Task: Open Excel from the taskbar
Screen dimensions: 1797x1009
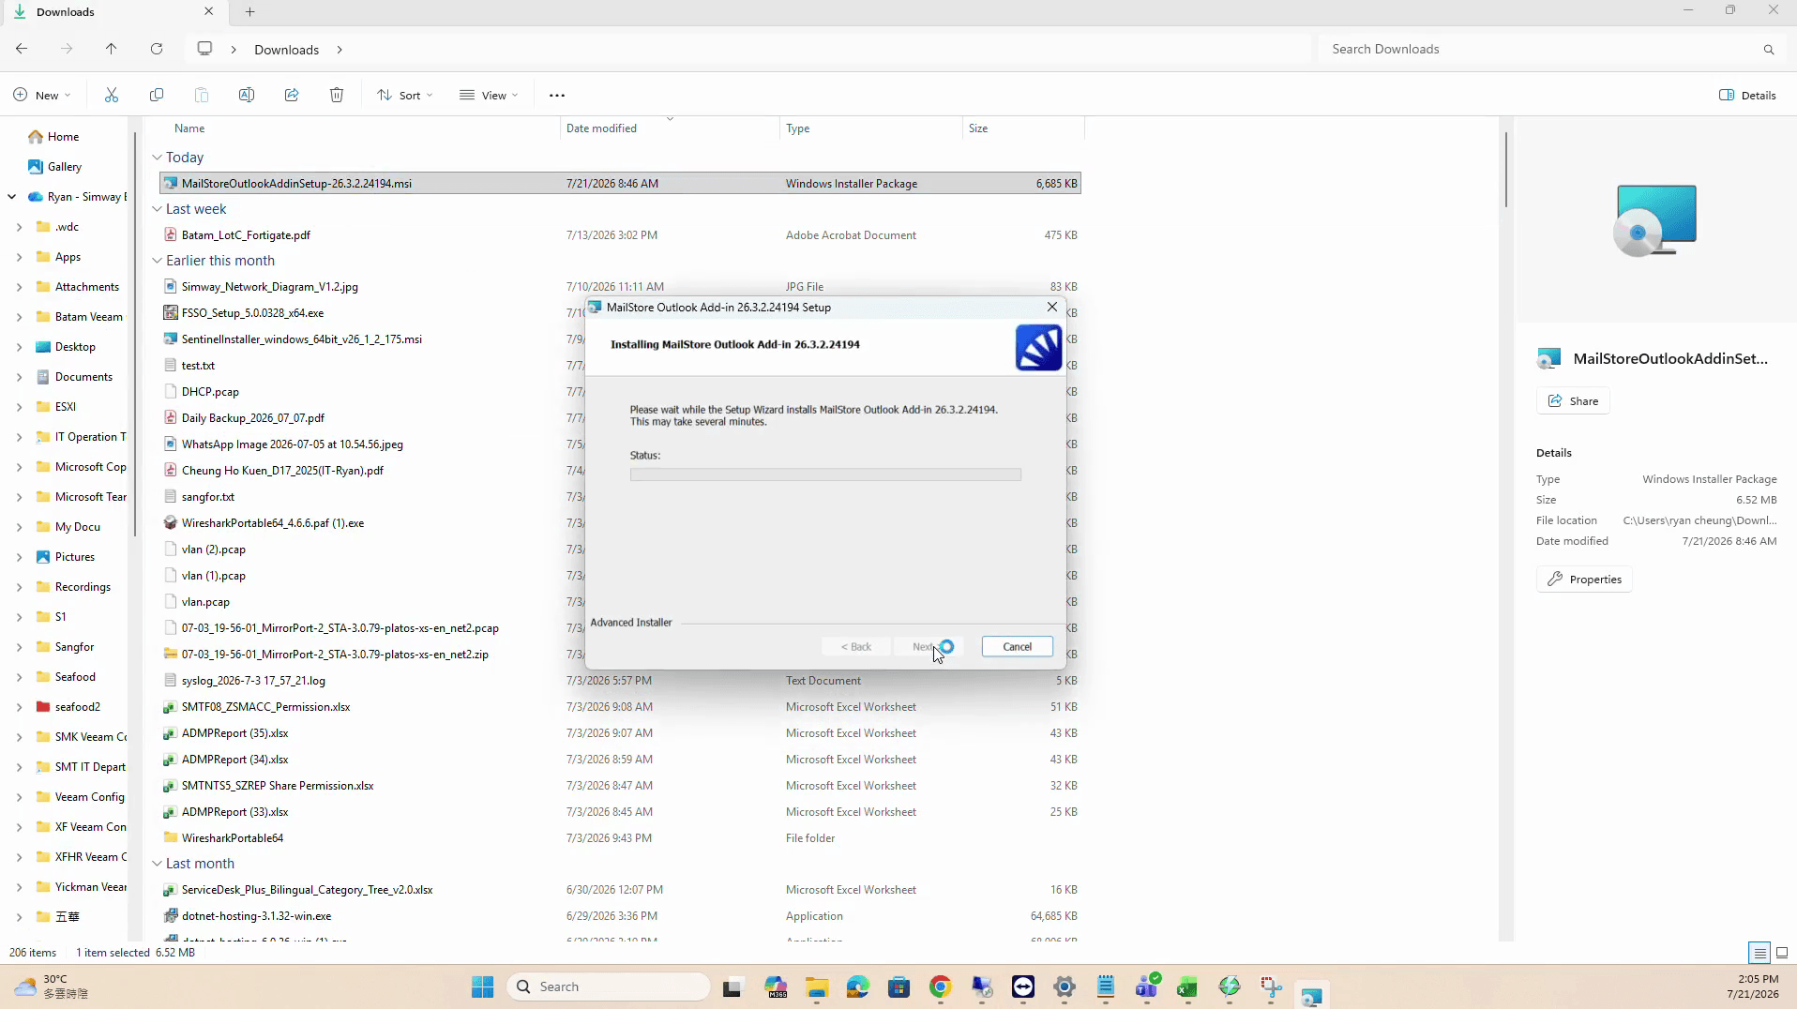Action: point(1188,986)
